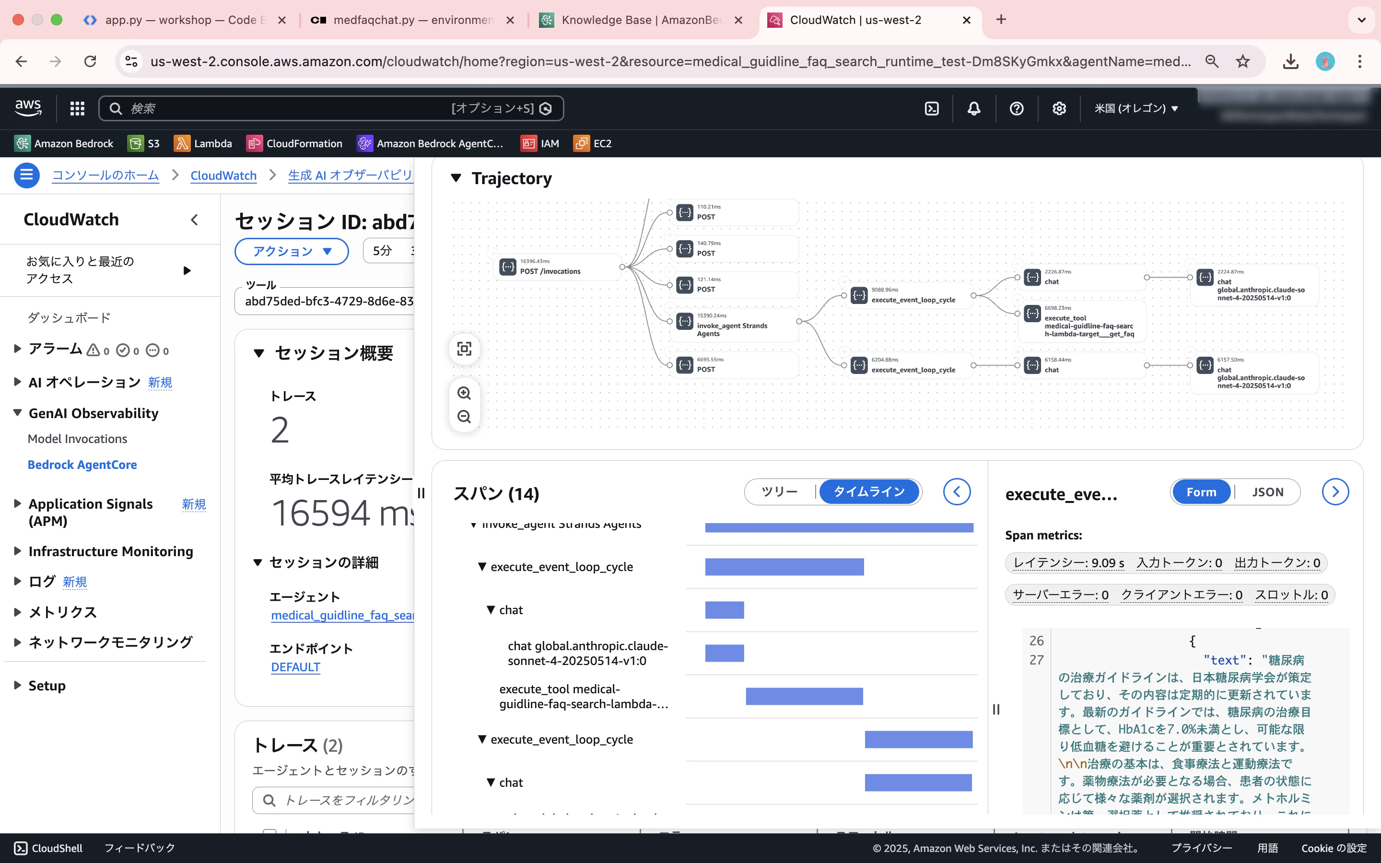Collapse the セッションの詳細 section
Image resolution: width=1381 pixels, height=863 pixels.
pyautogui.click(x=258, y=563)
